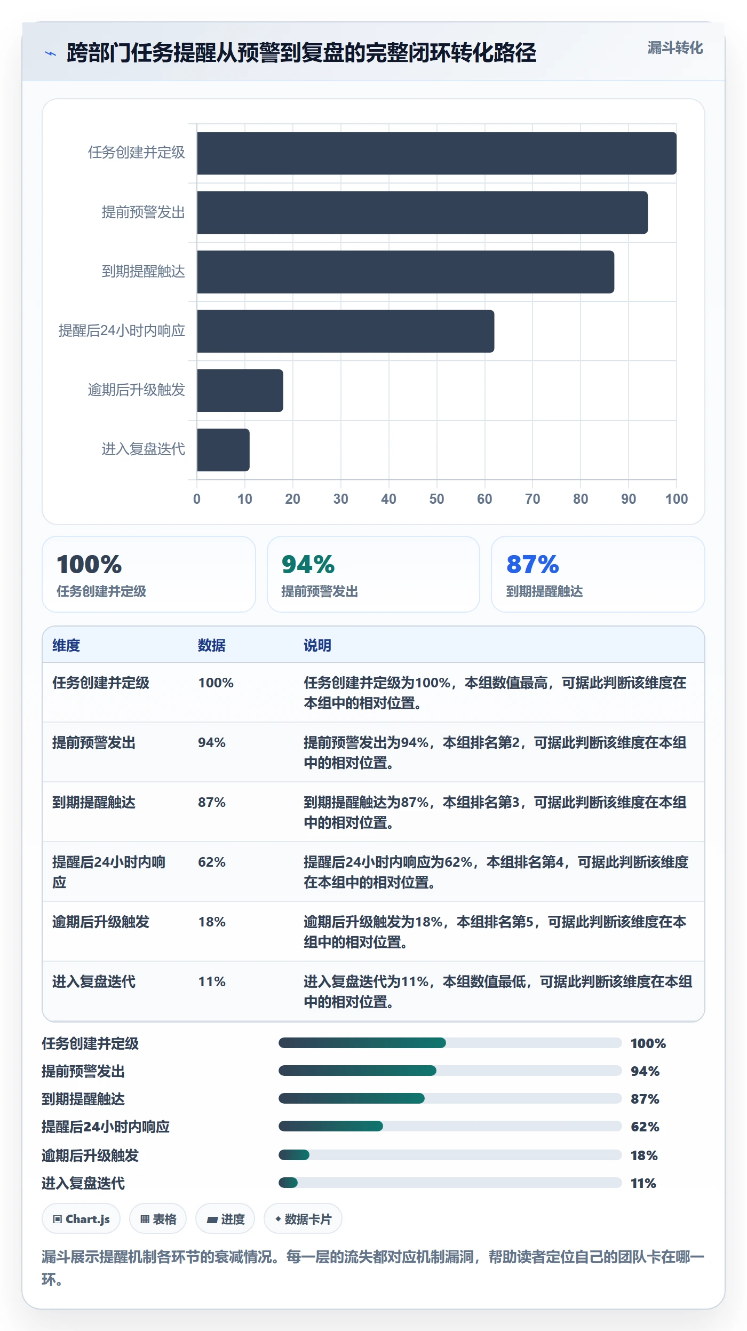
Task: Click the 提醒后24小时内响应 chart bar
Action: coord(345,331)
